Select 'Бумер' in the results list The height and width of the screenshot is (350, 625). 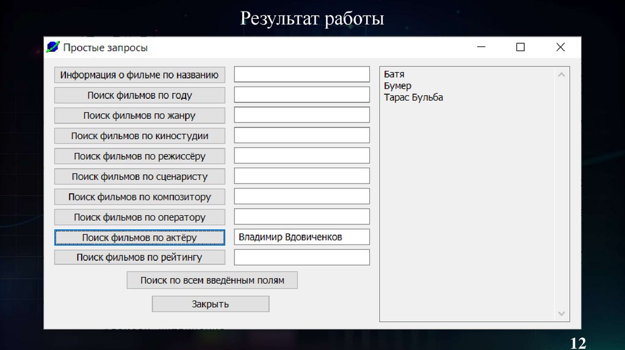tap(397, 86)
